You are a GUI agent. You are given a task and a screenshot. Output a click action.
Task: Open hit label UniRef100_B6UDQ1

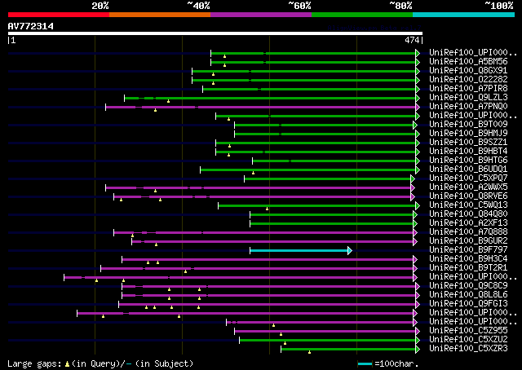click(468, 170)
